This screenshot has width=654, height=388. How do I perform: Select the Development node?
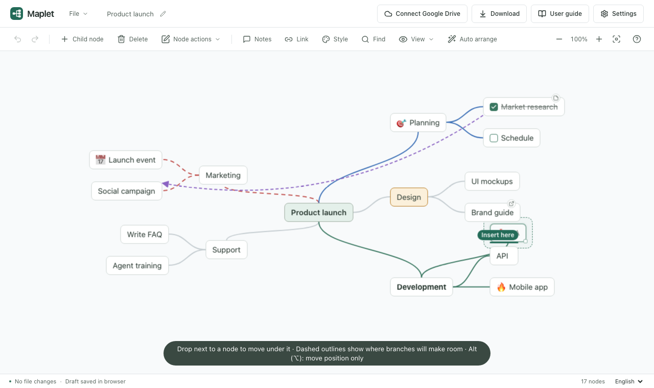[x=422, y=287]
